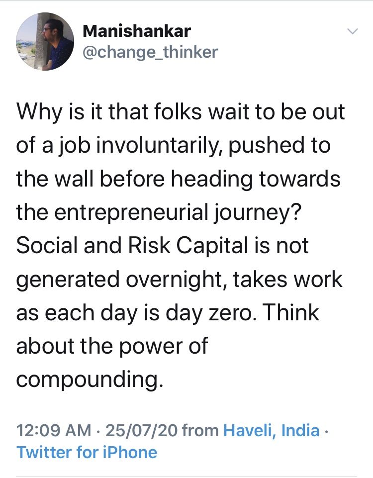Tap the 12:09 AM timestamp

tap(53, 430)
